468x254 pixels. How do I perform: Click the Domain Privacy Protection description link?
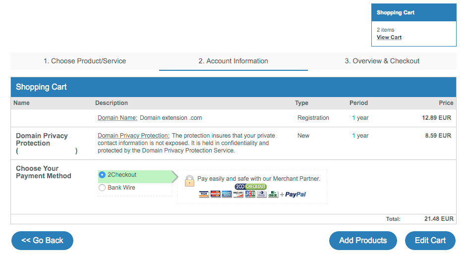[133, 136]
